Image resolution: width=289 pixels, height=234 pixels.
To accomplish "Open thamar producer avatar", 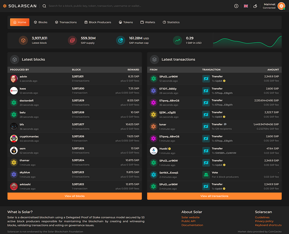I will tap(14, 163).
